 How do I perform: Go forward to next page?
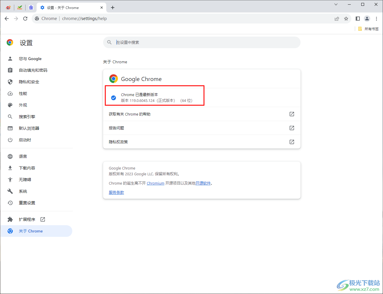pyautogui.click(x=16, y=19)
